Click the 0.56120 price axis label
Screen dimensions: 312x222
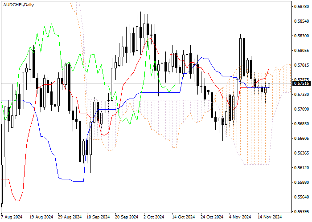302,168
